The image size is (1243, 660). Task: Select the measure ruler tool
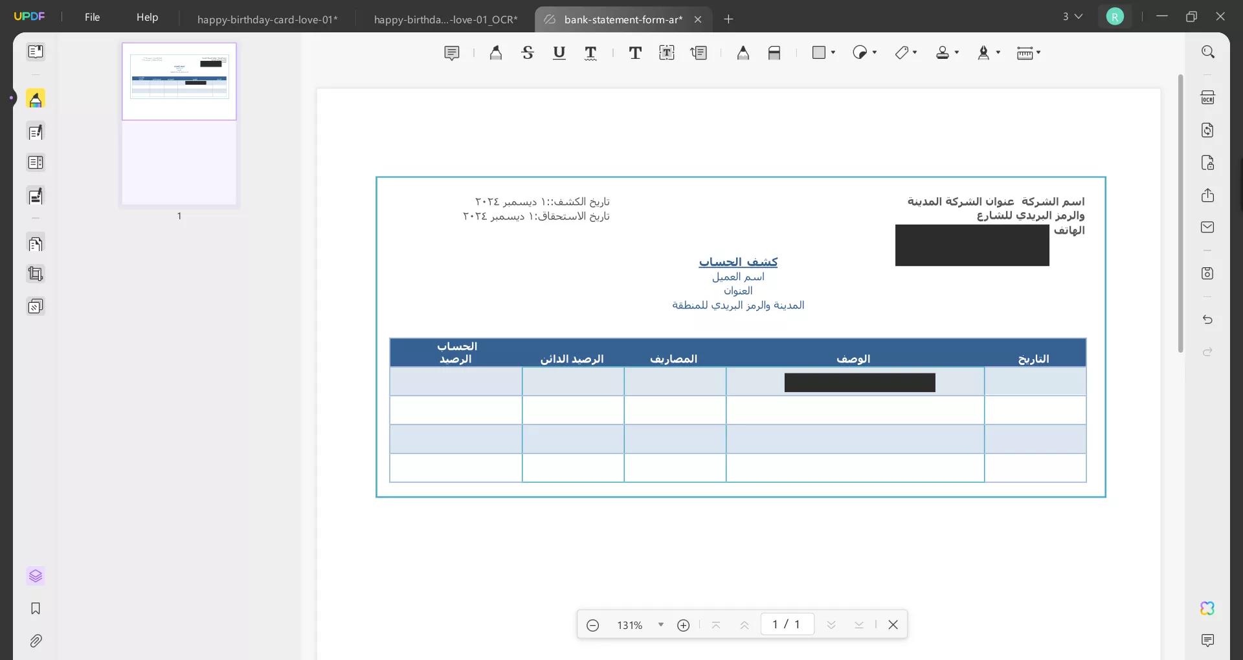pos(1025,53)
